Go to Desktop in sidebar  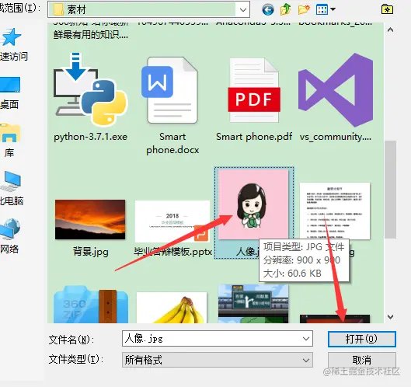click(x=10, y=92)
